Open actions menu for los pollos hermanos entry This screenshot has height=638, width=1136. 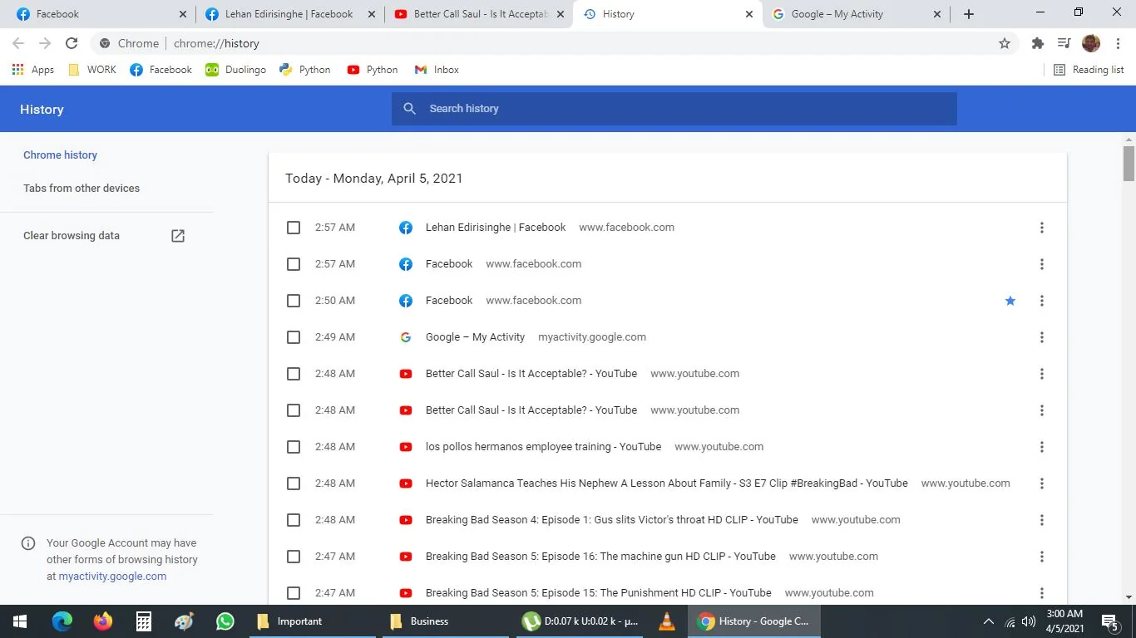(1041, 447)
